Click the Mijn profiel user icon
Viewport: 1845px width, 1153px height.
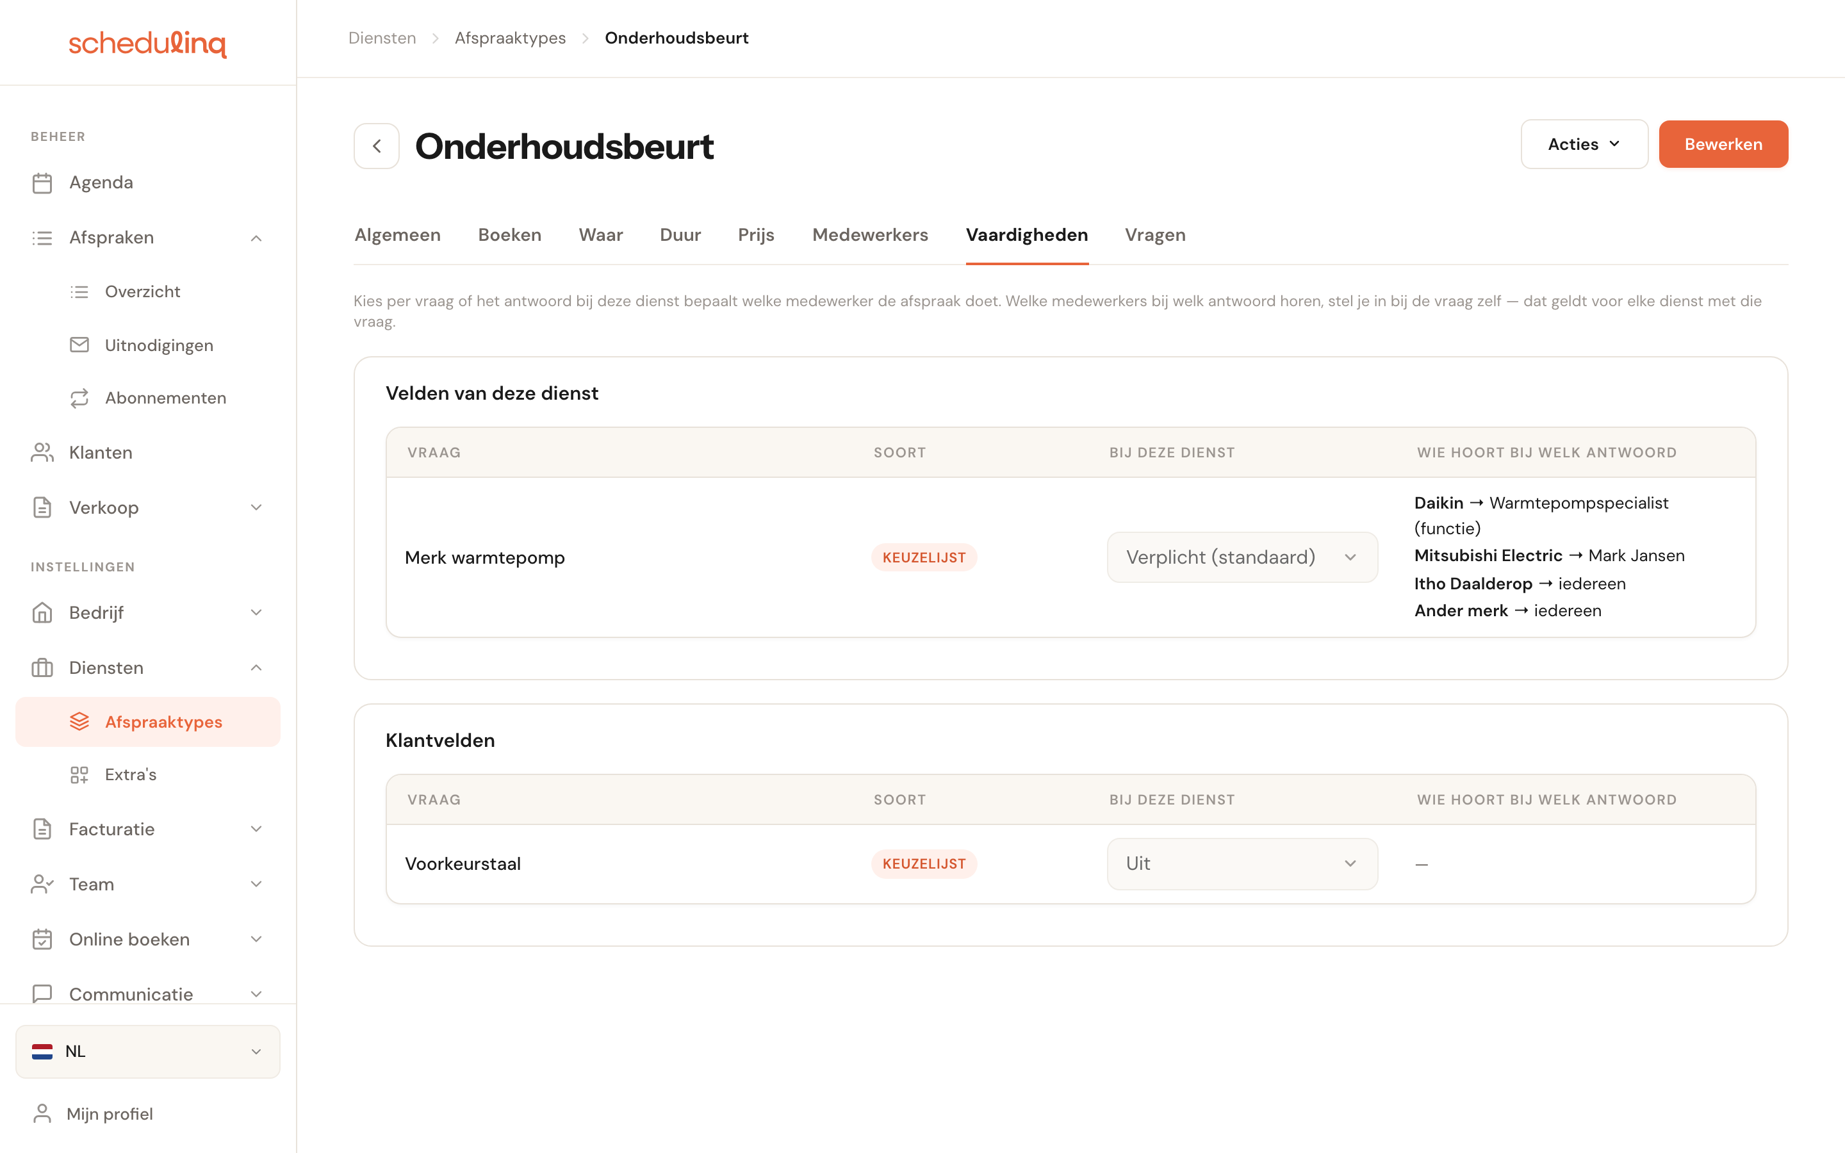tap(42, 1113)
